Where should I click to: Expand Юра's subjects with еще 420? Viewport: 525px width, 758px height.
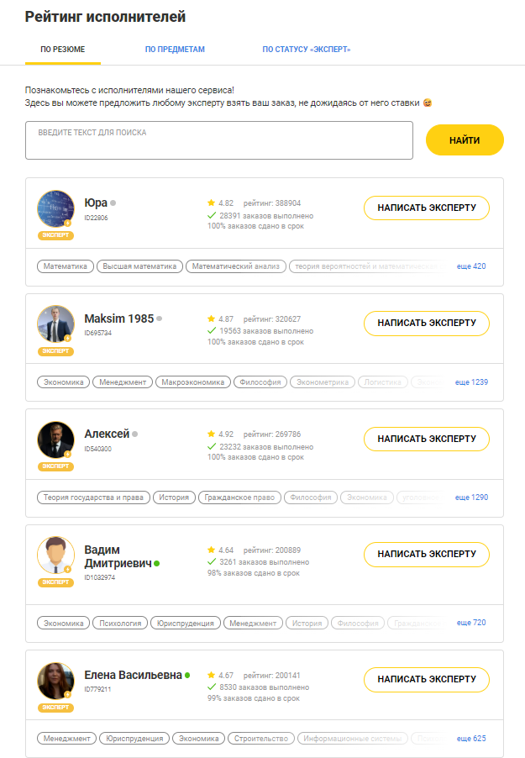(x=471, y=266)
